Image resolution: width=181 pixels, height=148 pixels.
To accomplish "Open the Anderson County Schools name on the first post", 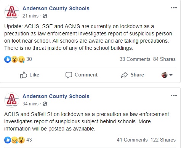I will (x=56, y=8).
